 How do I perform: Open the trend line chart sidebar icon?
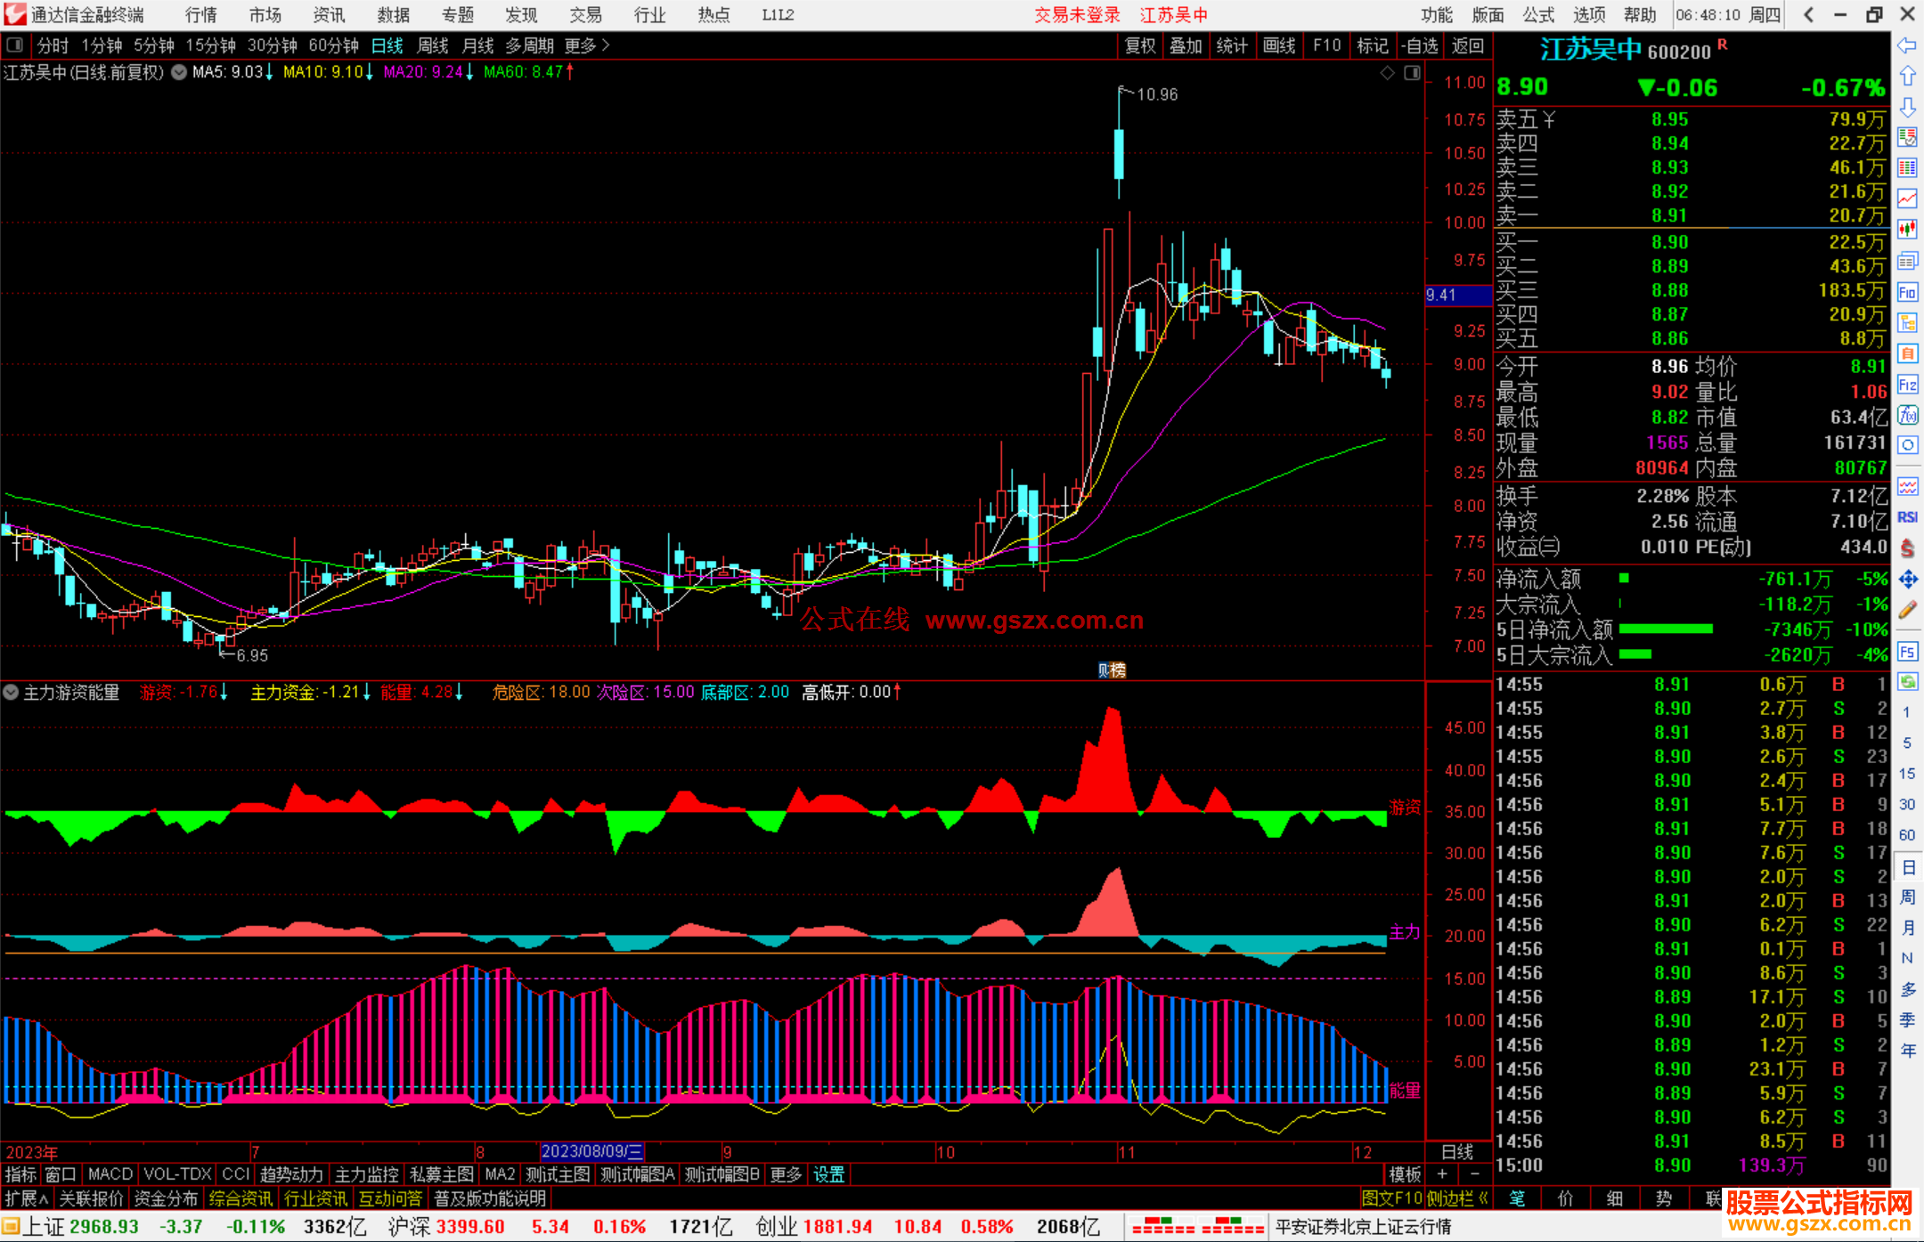click(x=1907, y=199)
